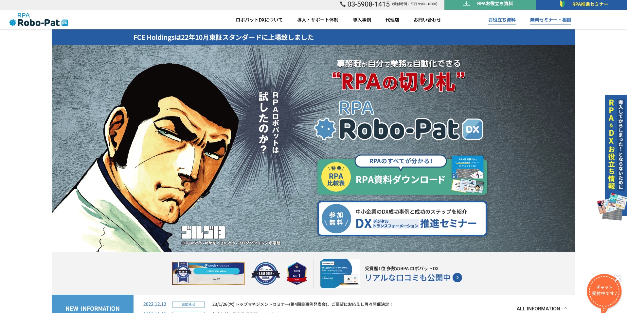Click the phone icon beside 03-5908-1415
Image resolution: width=627 pixels, height=313 pixels.
pyautogui.click(x=343, y=4)
